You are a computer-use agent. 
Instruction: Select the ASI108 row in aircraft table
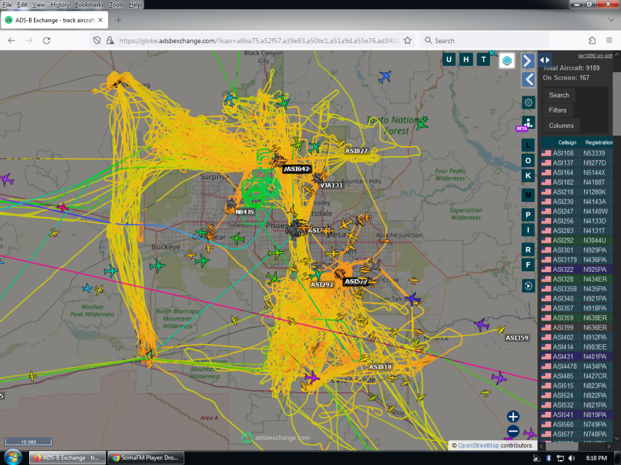(577, 153)
